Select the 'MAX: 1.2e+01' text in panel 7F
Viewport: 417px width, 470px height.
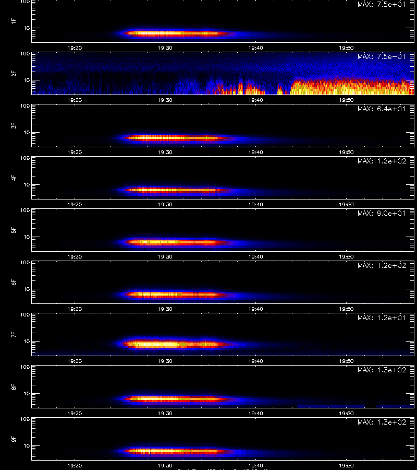[382, 318]
